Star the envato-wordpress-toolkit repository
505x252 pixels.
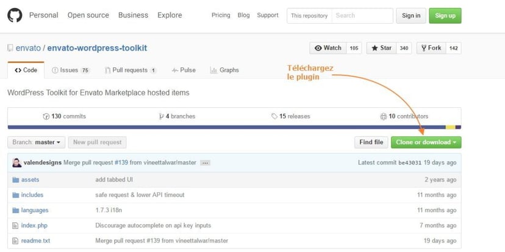click(x=382, y=48)
